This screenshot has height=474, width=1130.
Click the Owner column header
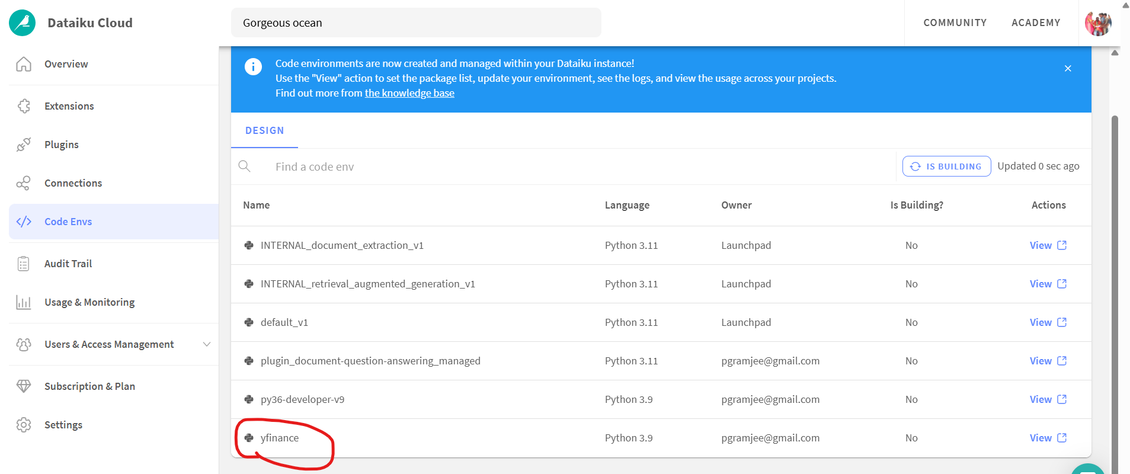[737, 205]
